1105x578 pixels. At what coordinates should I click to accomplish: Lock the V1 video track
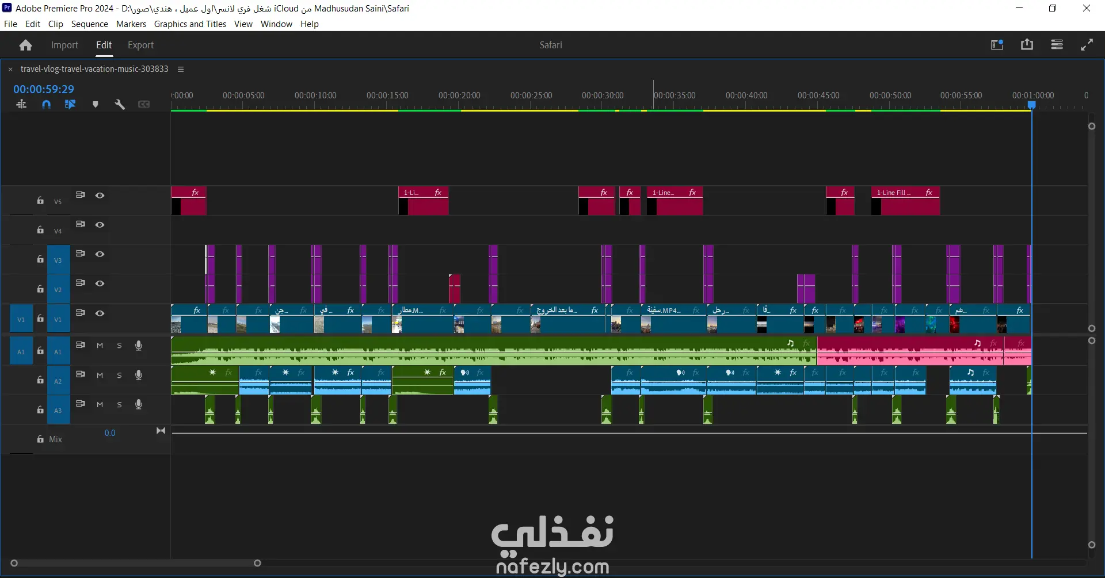click(x=40, y=319)
